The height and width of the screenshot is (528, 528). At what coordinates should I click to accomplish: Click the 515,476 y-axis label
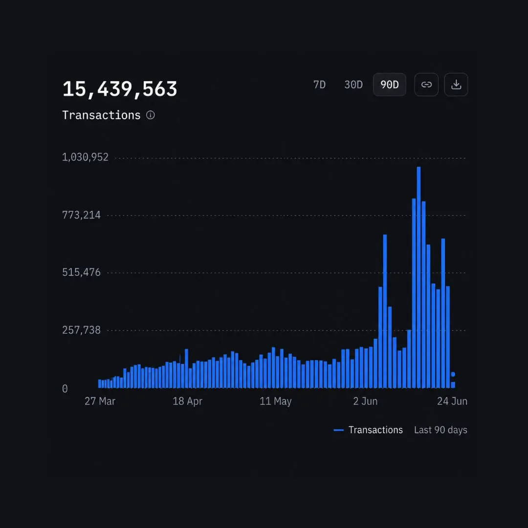click(81, 272)
